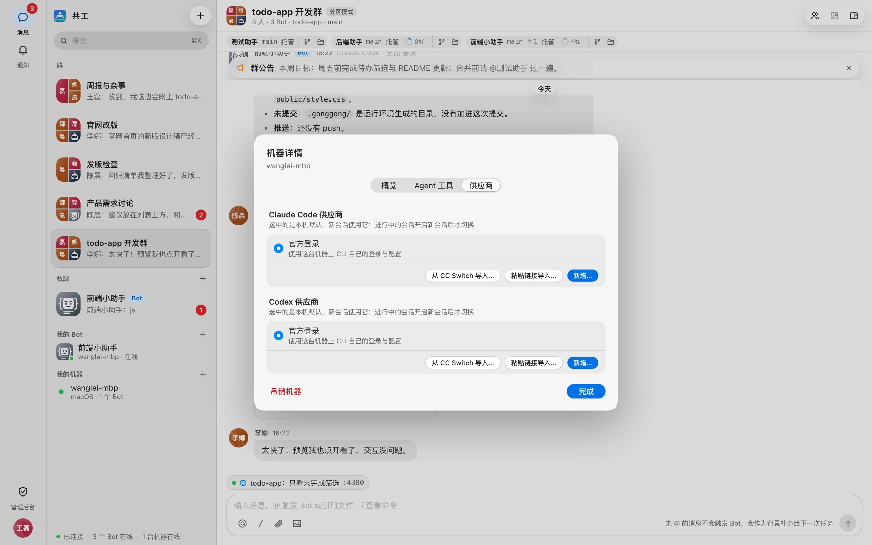Viewport: 872px width, 545px height.
Task: Open the todo-app preview chip :4380
Action: pyautogui.click(x=298, y=483)
